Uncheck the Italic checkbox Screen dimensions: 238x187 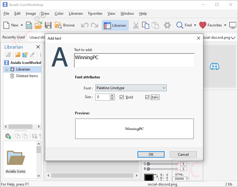[147, 97]
